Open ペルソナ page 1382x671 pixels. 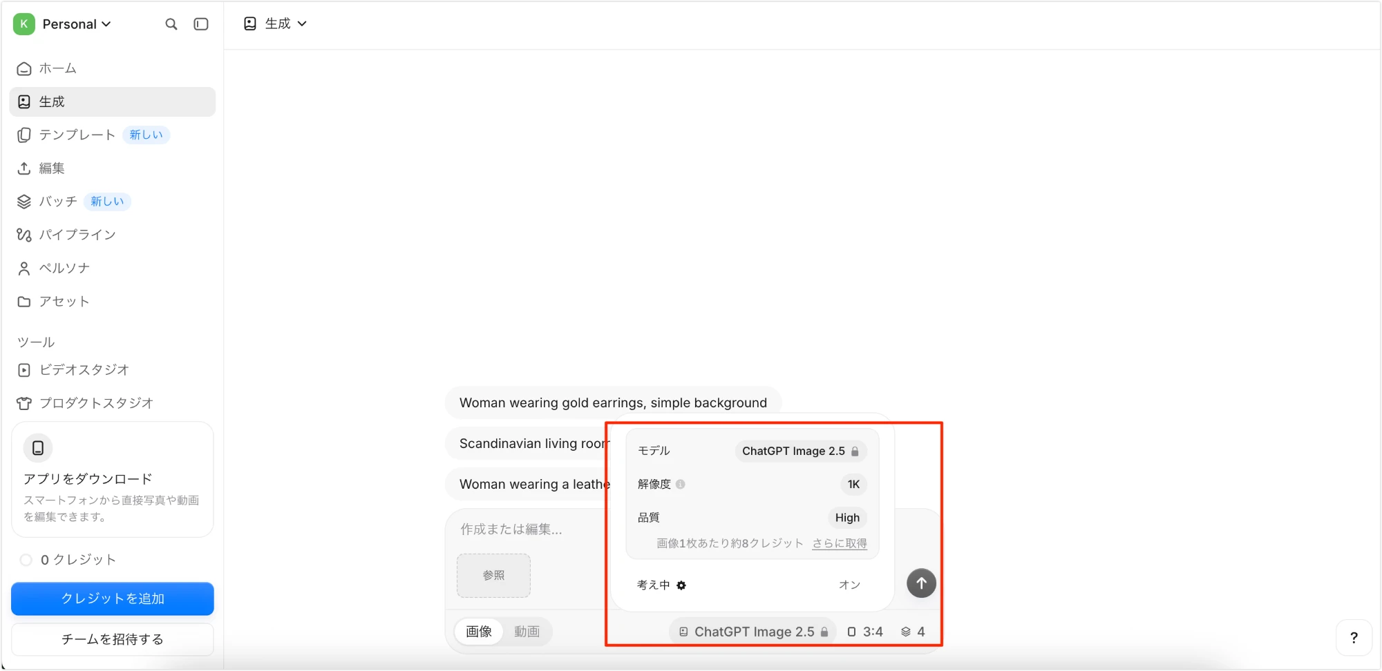coord(113,268)
